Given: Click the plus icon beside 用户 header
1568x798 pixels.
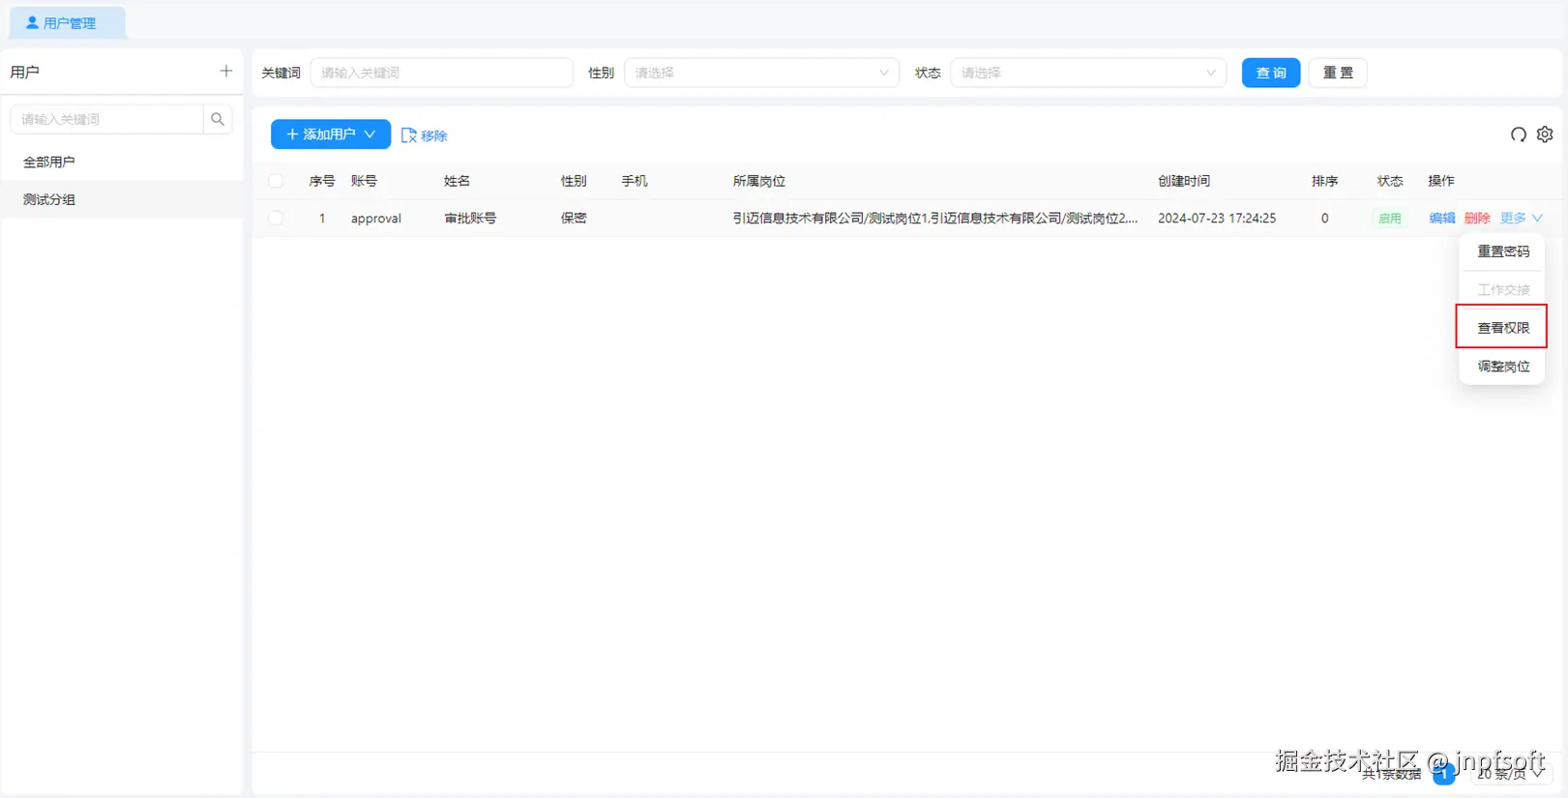Looking at the screenshot, I should pos(226,72).
